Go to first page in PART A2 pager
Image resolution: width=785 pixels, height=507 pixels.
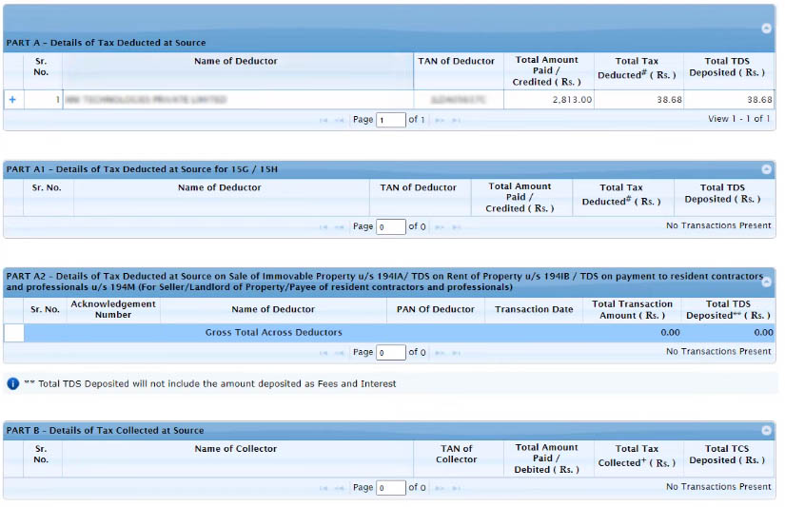point(324,353)
